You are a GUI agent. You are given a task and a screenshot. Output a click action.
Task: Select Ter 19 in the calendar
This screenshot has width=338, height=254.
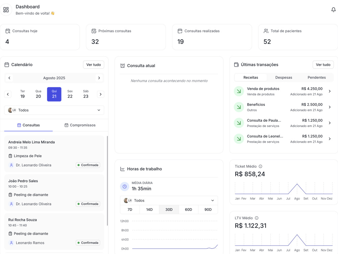pos(23,94)
